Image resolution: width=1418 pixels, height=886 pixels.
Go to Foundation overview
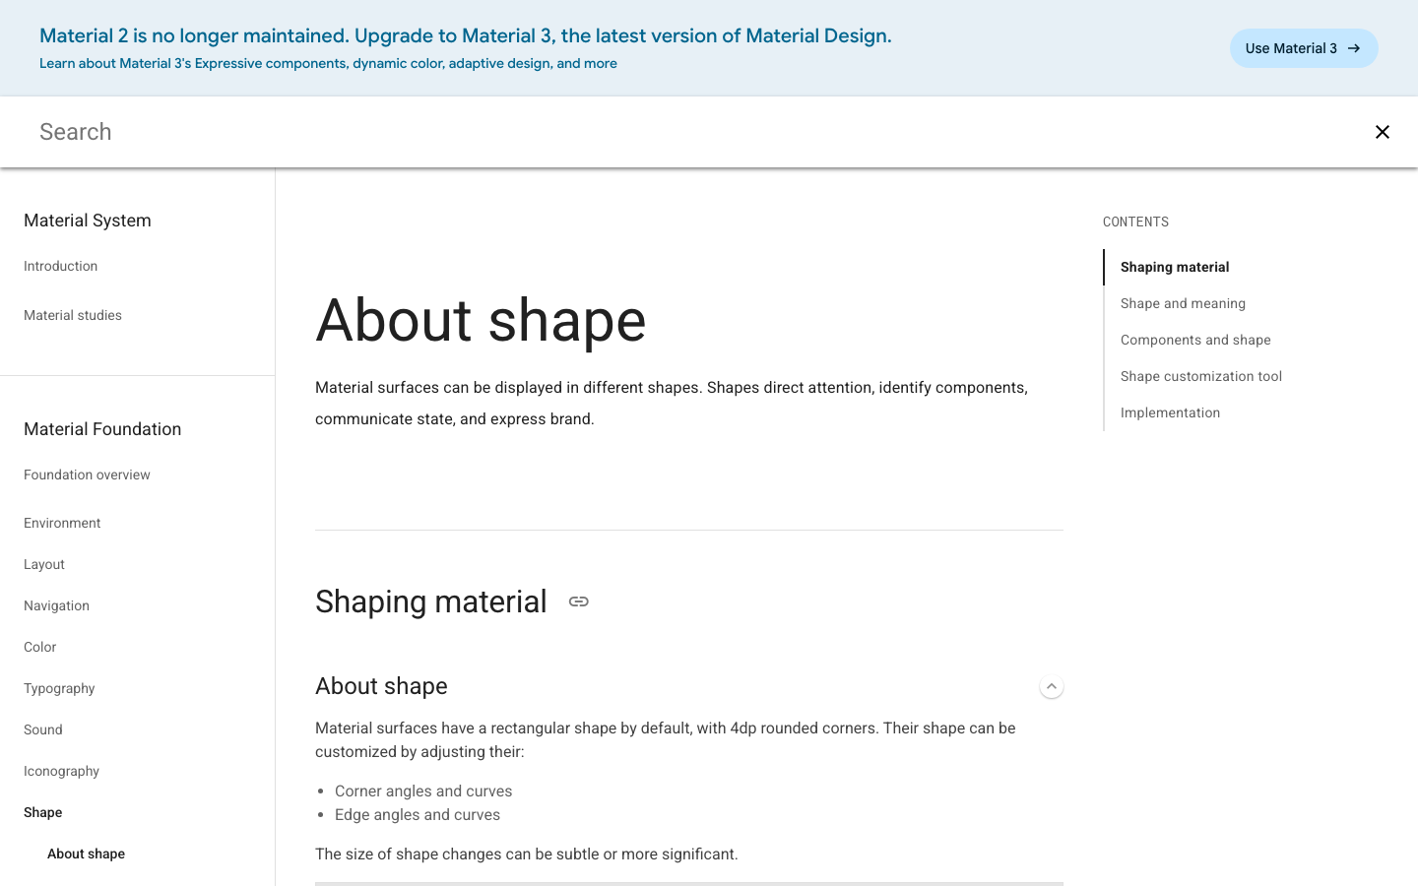pos(87,475)
